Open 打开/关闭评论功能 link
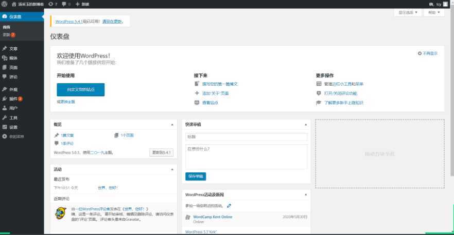Viewport: 454px width, 235px height. click(x=341, y=93)
